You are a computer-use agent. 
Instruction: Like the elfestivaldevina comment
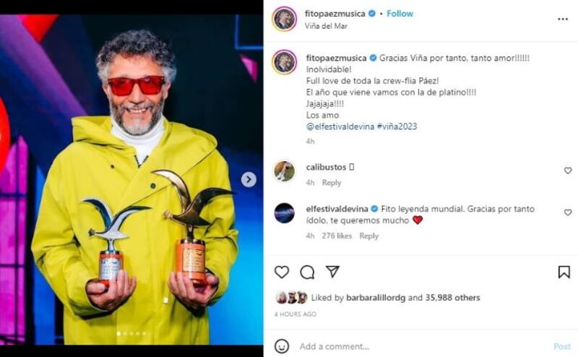point(567,212)
